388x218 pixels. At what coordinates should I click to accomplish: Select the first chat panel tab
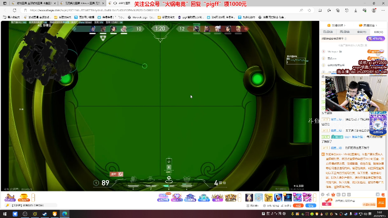328,32
